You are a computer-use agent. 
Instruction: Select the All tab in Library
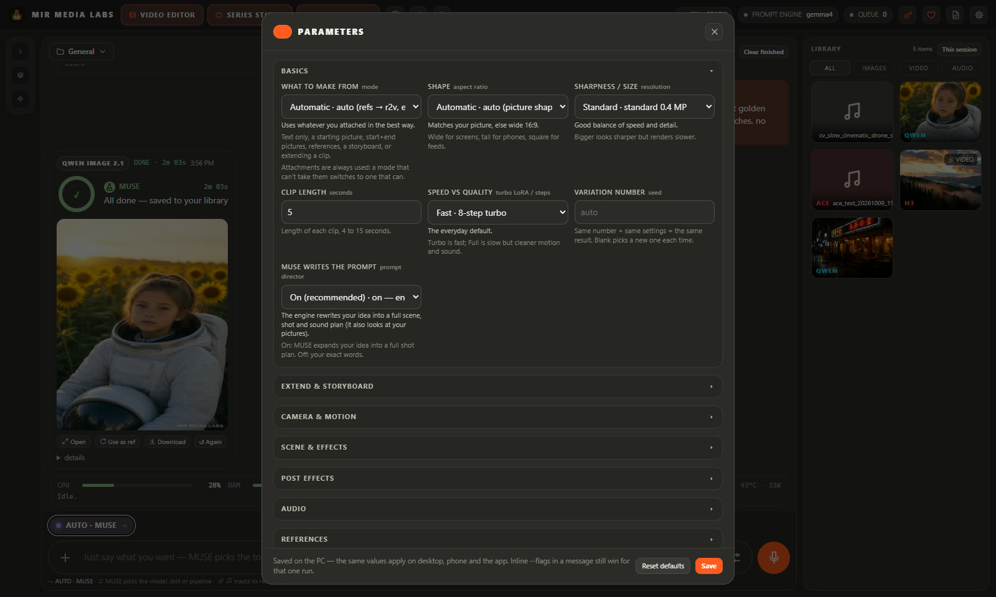coord(830,68)
